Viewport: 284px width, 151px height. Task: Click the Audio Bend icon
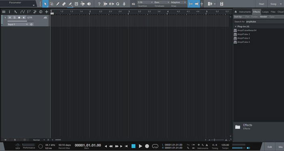[x=112, y=4]
